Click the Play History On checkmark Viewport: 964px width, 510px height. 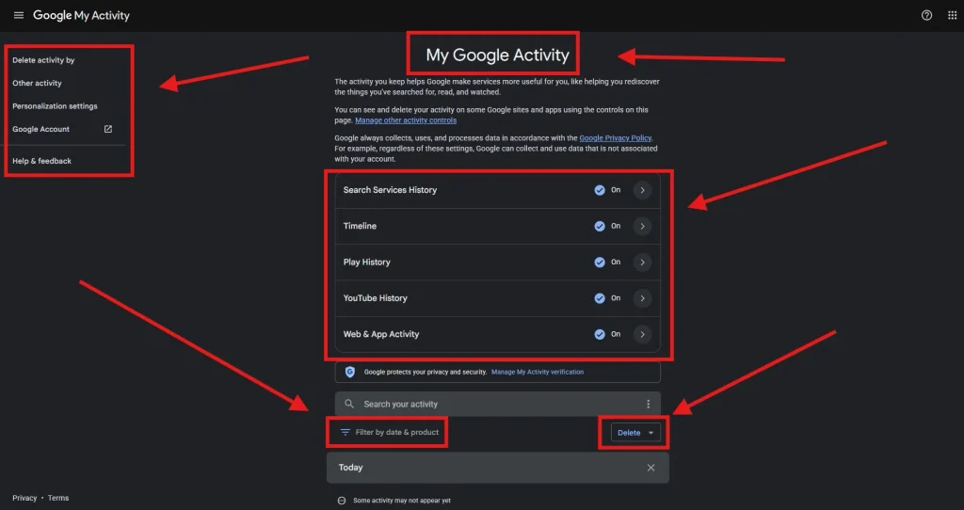[600, 263]
